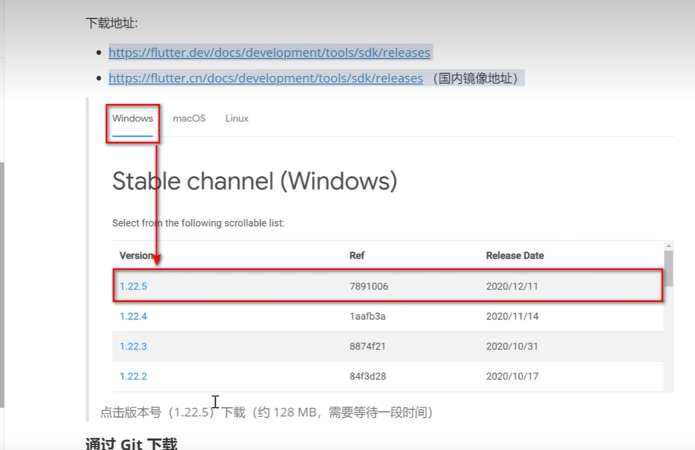This screenshot has height=450, width=695.
Task: Click the Release Date column header
Action: pyautogui.click(x=514, y=256)
